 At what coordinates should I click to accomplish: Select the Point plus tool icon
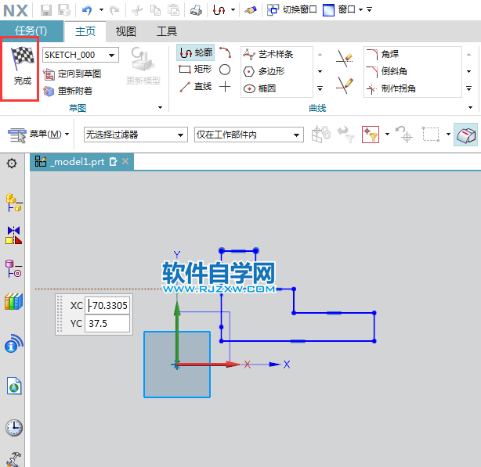point(225,87)
